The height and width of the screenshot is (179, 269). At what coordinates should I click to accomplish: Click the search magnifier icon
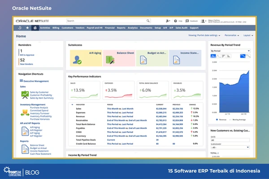(x=148, y=21)
